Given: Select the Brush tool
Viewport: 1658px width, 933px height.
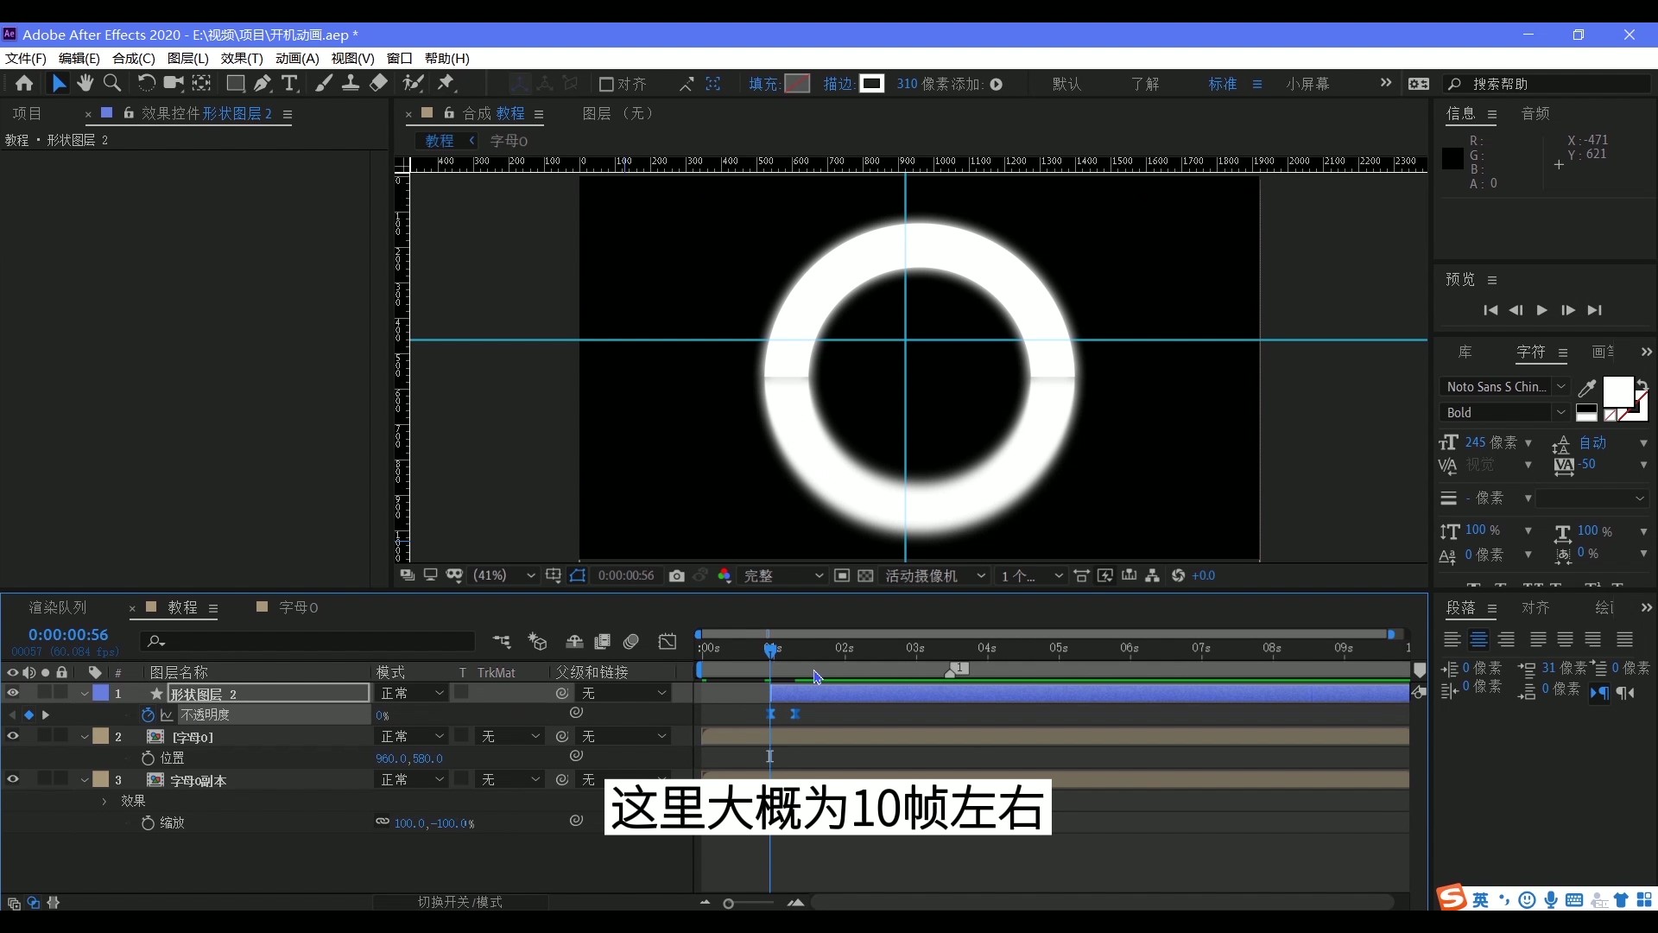Looking at the screenshot, I should click(325, 83).
